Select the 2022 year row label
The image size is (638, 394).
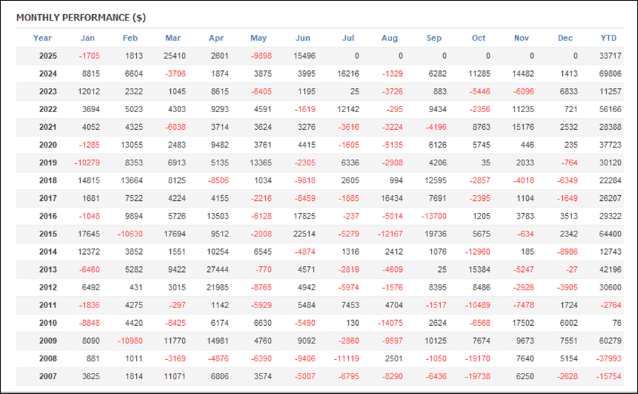click(x=48, y=109)
